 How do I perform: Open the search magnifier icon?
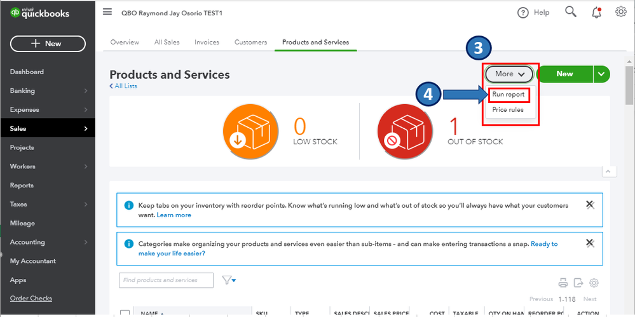[571, 12]
